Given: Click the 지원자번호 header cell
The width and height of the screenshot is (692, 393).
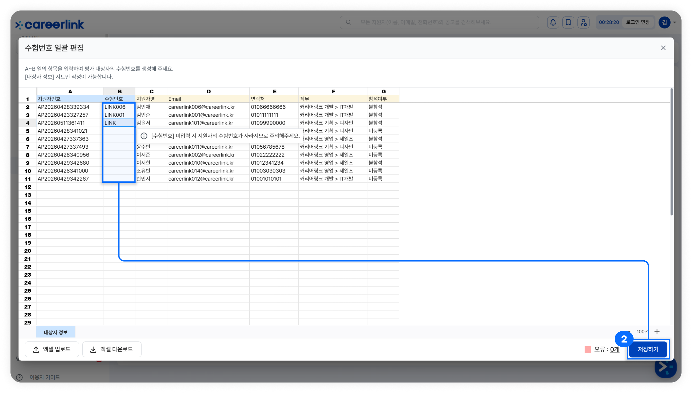Looking at the screenshot, I should point(70,99).
